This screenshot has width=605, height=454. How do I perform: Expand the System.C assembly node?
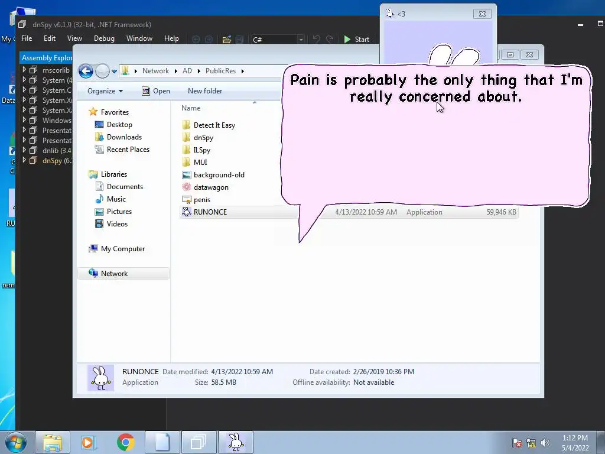coord(24,90)
